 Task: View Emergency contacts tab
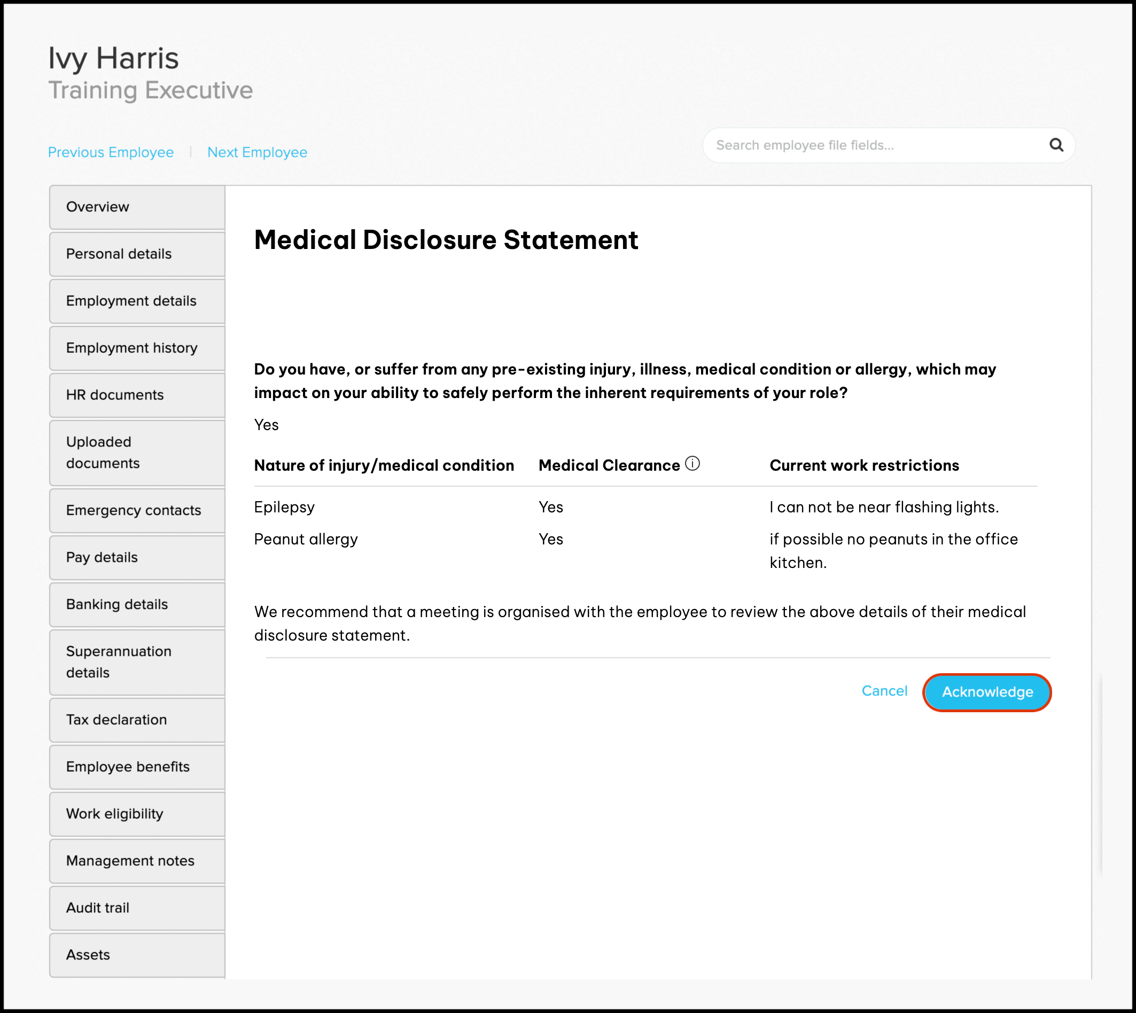coord(137,511)
